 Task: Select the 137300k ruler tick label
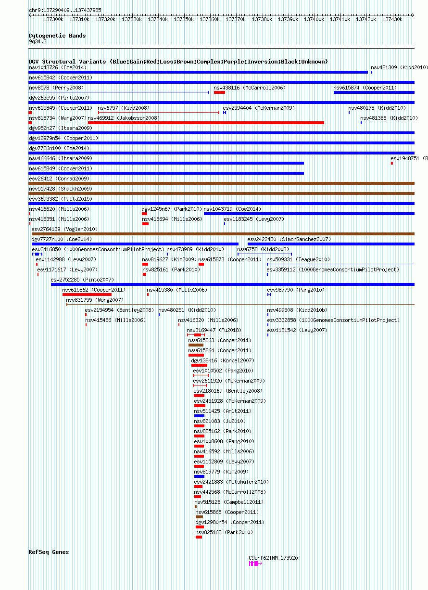pyautogui.click(x=53, y=19)
